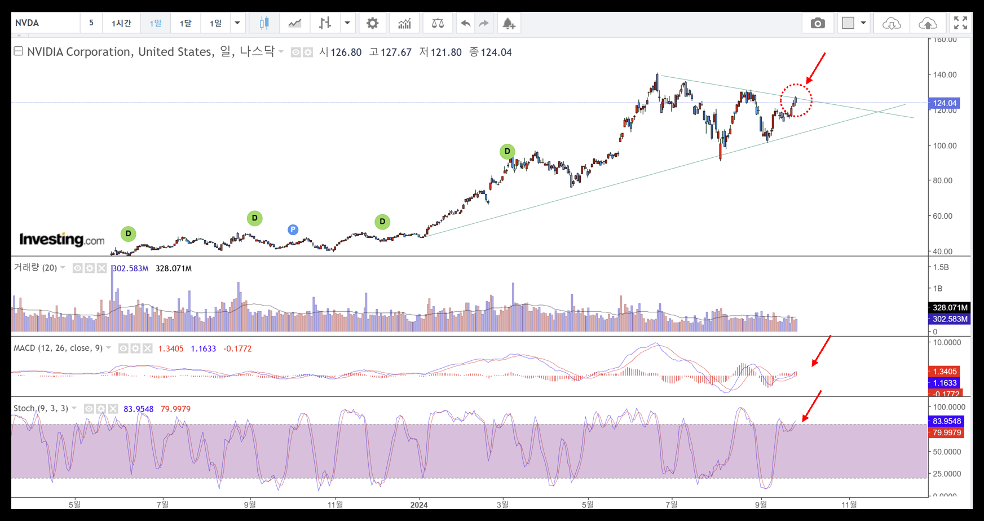Viewport: 984px width, 521px height.
Task: Click the 140.00 price axis label
Action: point(945,74)
